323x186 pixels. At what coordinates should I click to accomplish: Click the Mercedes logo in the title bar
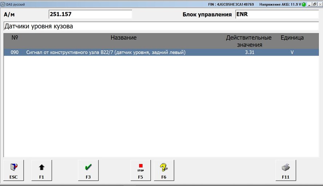click(3, 4)
